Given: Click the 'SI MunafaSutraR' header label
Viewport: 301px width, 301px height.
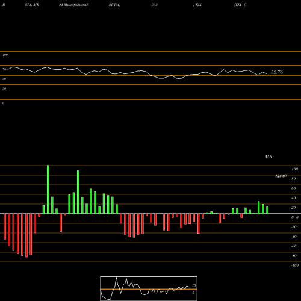Looking at the screenshot, I should click(74, 5).
